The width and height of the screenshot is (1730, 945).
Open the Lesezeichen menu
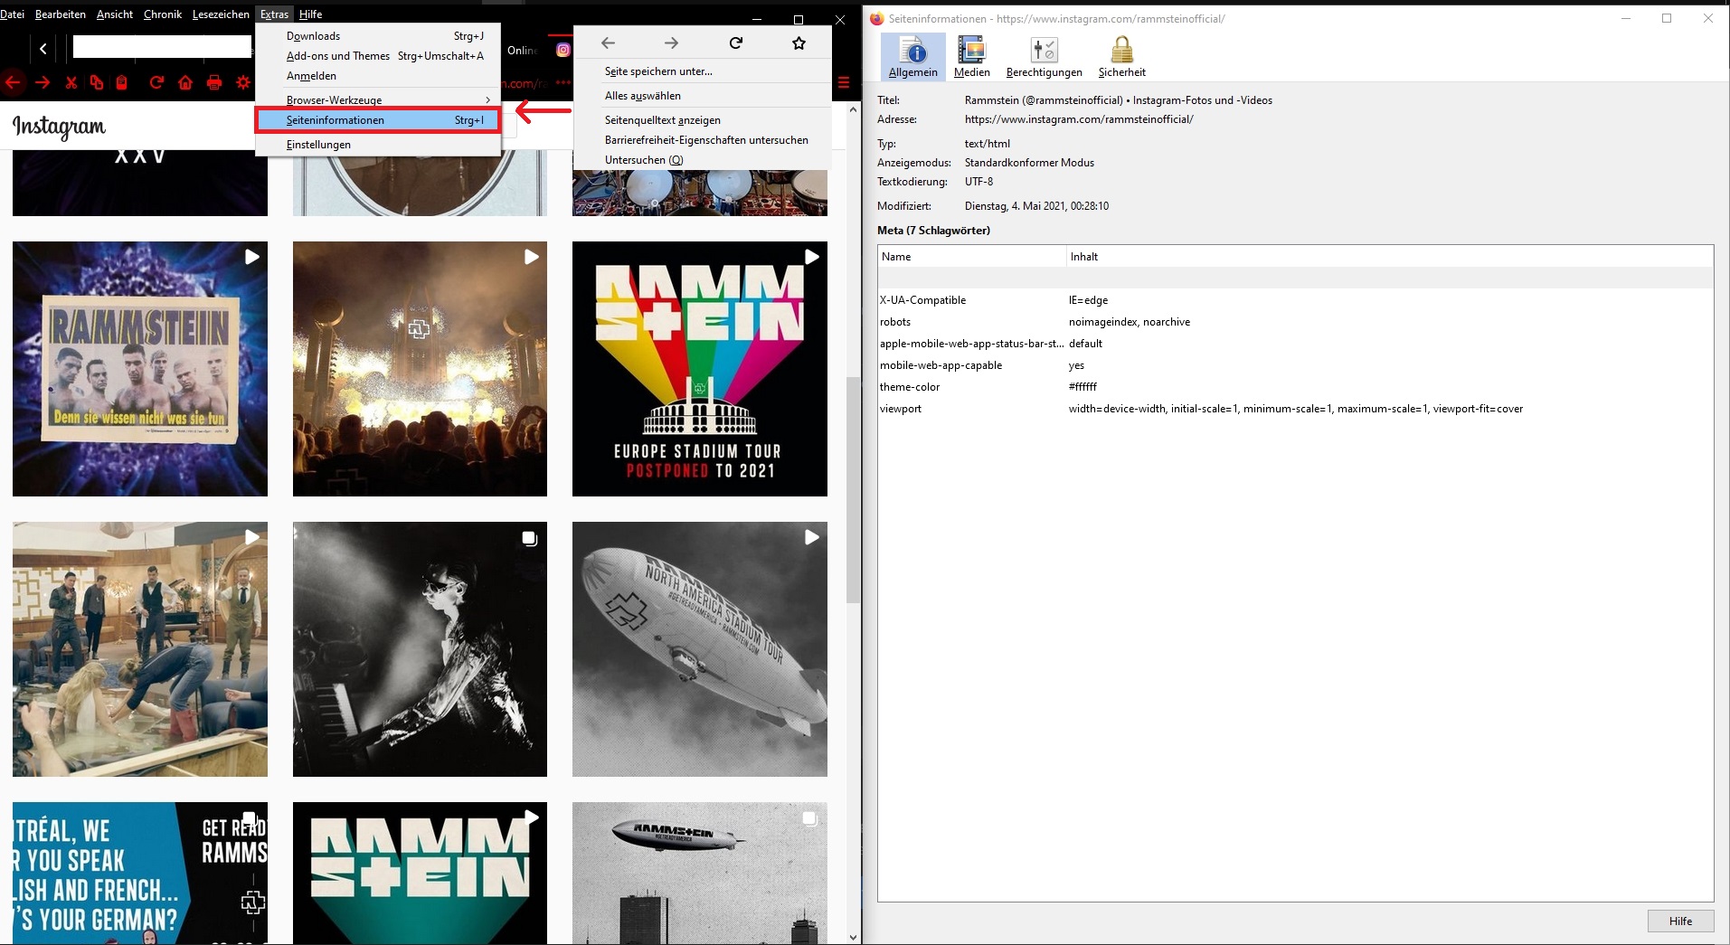coord(221,14)
